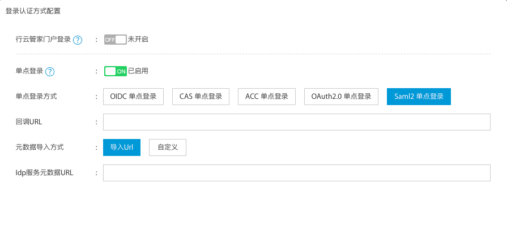The height and width of the screenshot is (226, 507).
Task: Select OIDC 单点登录 method
Action: pyautogui.click(x=133, y=97)
